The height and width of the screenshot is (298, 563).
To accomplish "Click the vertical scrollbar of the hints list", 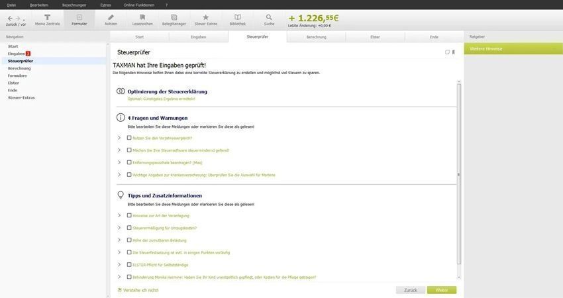I will tap(458, 175).
